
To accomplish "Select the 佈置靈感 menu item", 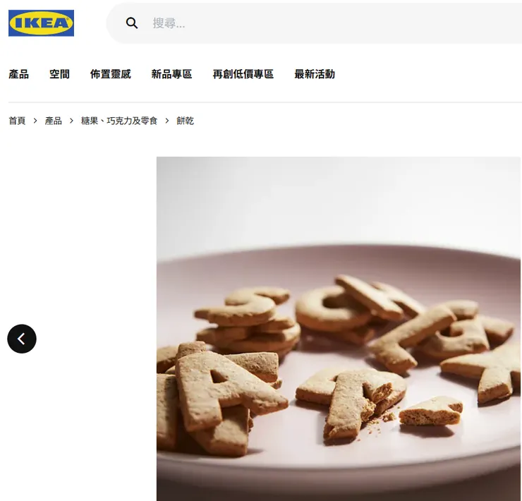I will [x=111, y=74].
